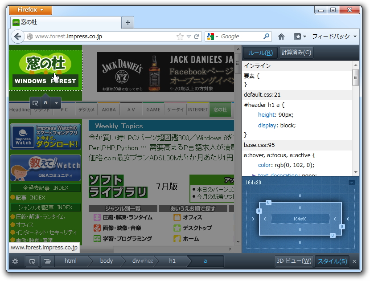Open a new tab with plus button

point(128,23)
